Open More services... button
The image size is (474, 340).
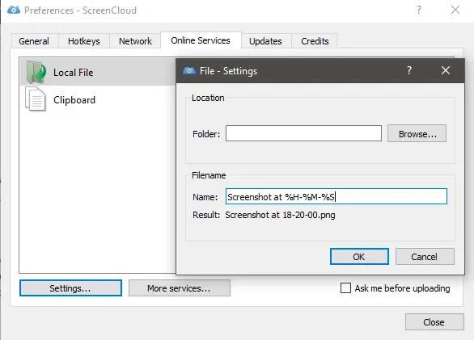coord(180,288)
